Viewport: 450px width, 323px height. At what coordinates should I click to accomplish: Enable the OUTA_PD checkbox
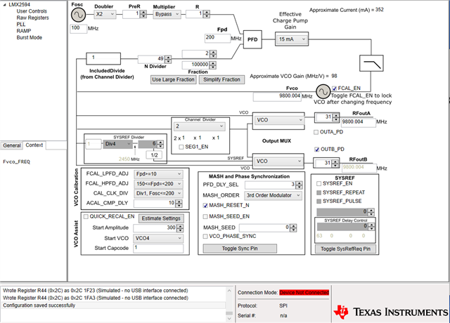[316, 132]
